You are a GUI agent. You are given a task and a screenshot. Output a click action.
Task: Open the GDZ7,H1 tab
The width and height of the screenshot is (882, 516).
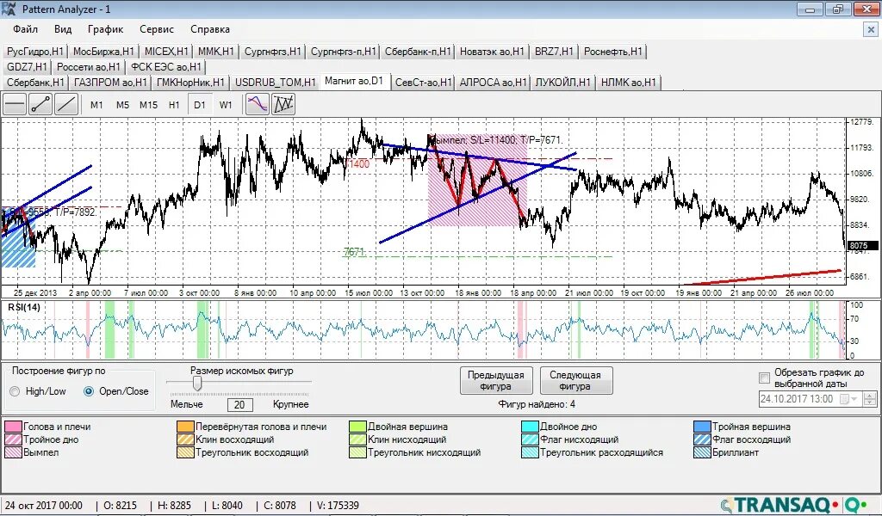click(27, 67)
